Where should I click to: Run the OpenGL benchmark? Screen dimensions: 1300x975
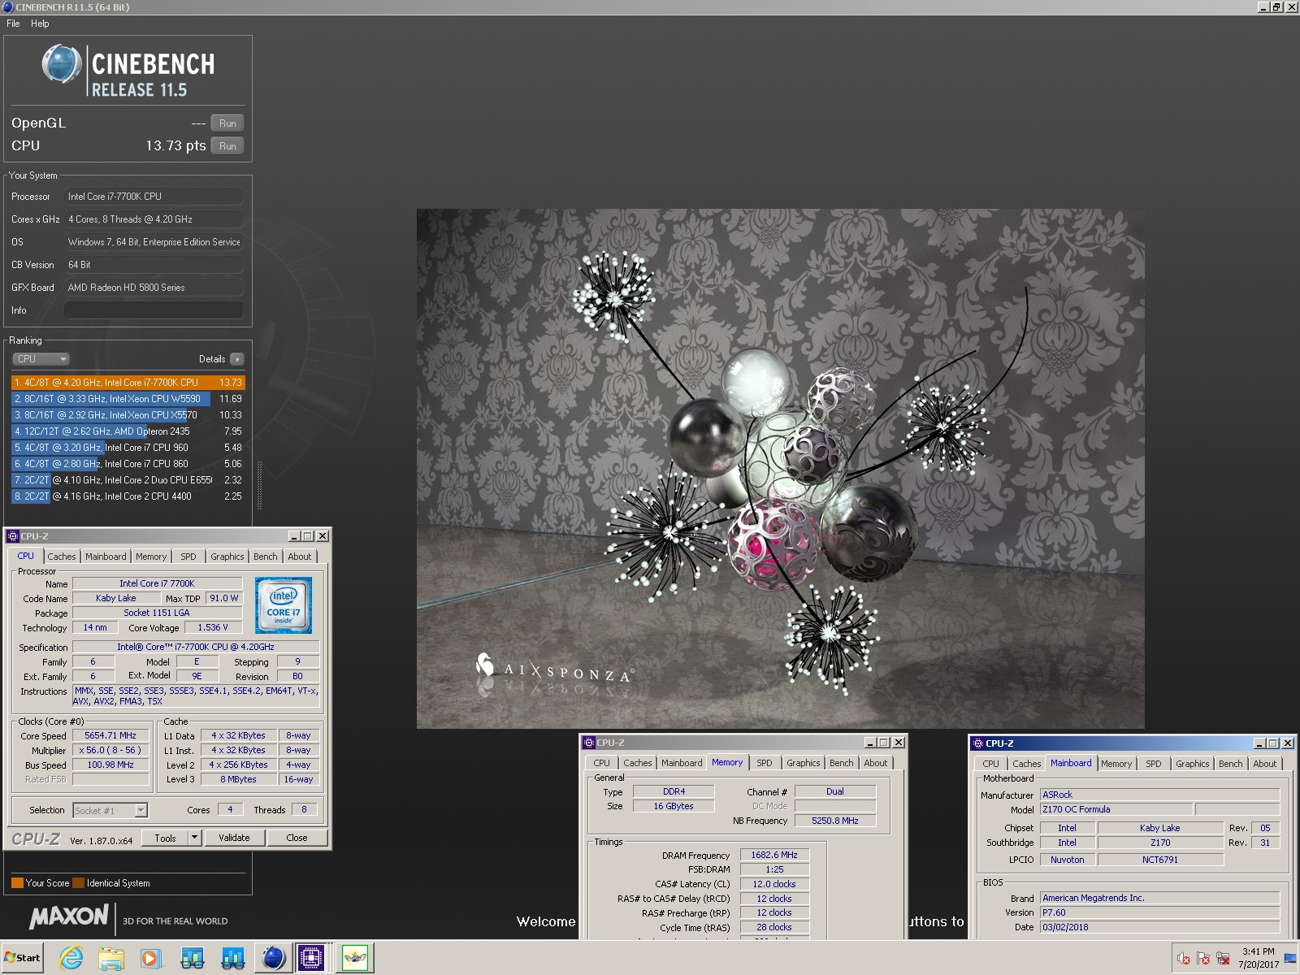pos(227,123)
